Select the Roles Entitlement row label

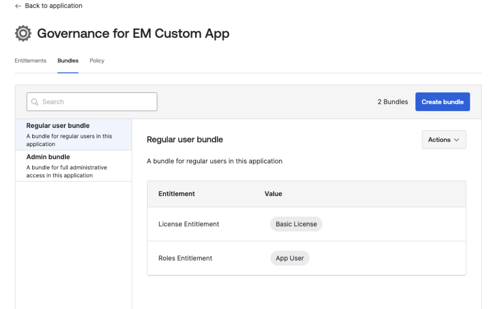pos(185,258)
